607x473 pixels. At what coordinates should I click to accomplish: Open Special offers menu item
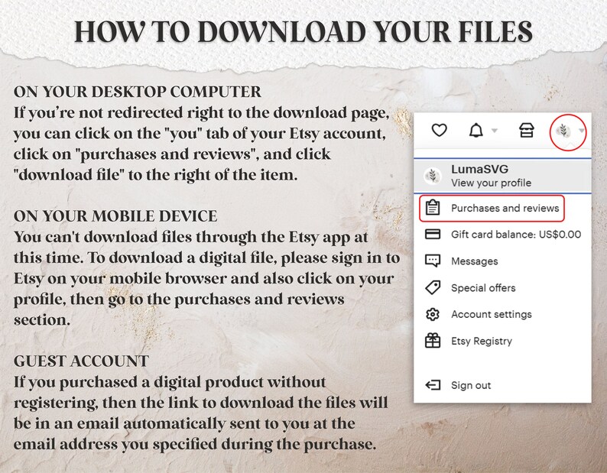pyautogui.click(x=502, y=288)
